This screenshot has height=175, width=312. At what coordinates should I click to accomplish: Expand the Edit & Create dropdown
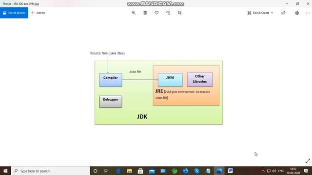click(260, 13)
